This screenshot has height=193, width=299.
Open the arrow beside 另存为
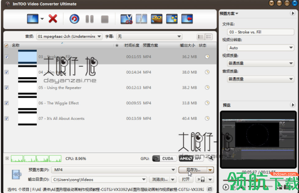coord(210,170)
